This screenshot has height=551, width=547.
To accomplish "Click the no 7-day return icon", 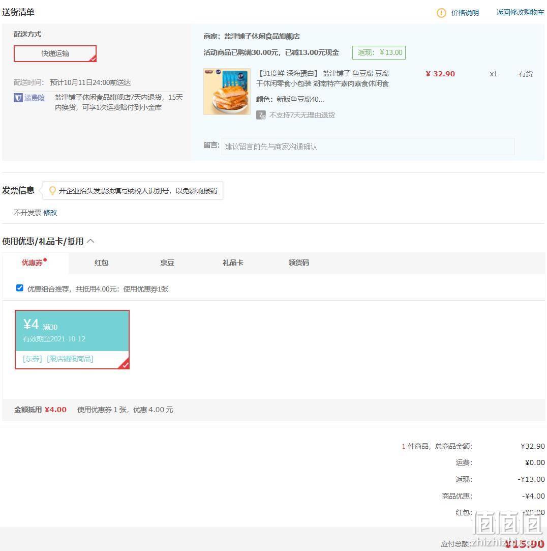I will tap(261, 115).
